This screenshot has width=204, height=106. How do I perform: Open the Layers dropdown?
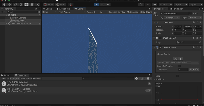(x=181, y=5)
